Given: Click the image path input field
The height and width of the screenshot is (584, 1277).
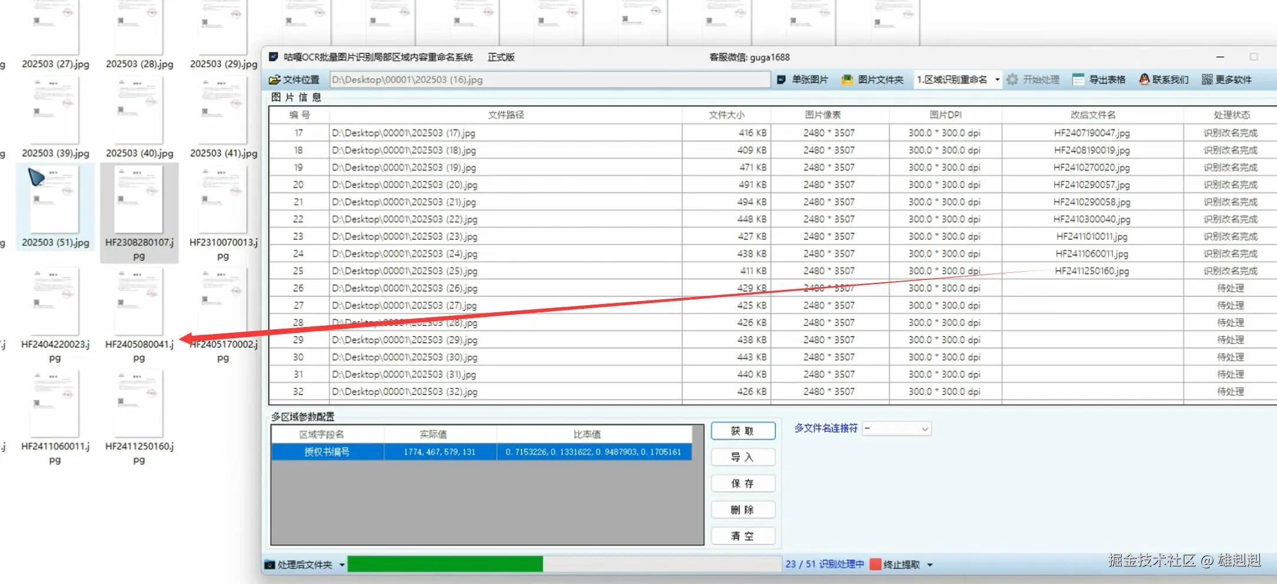Looking at the screenshot, I should pos(550,79).
